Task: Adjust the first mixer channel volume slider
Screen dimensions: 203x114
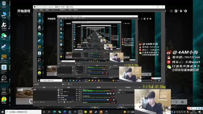Action: (x=96, y=93)
